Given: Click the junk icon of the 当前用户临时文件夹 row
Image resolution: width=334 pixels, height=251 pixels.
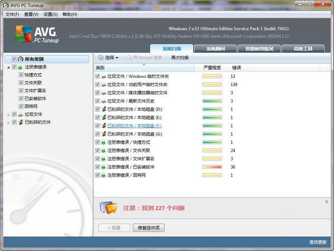Looking at the screenshot, I should click(x=104, y=84).
